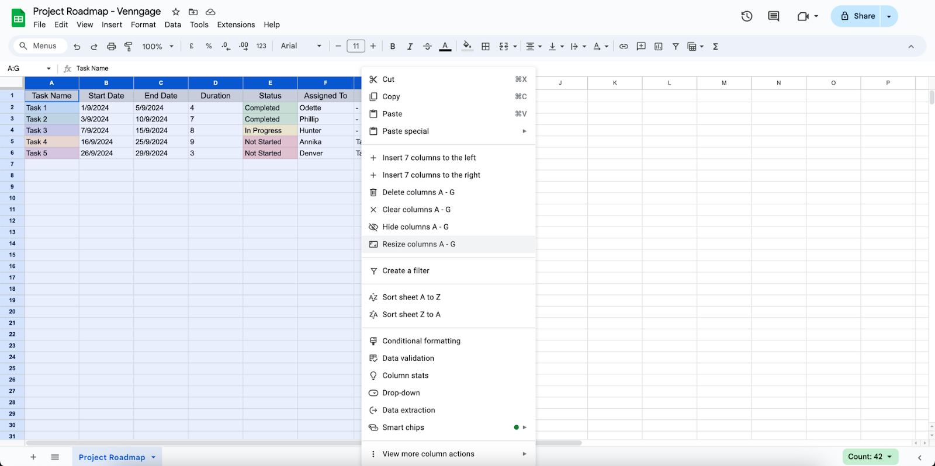Open the Format menu
Viewport: 935px width, 466px height.
pos(143,25)
